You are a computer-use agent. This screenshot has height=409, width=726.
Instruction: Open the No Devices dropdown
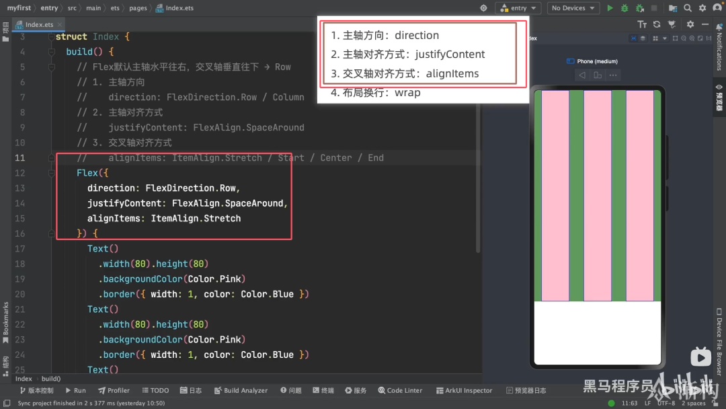point(573,8)
